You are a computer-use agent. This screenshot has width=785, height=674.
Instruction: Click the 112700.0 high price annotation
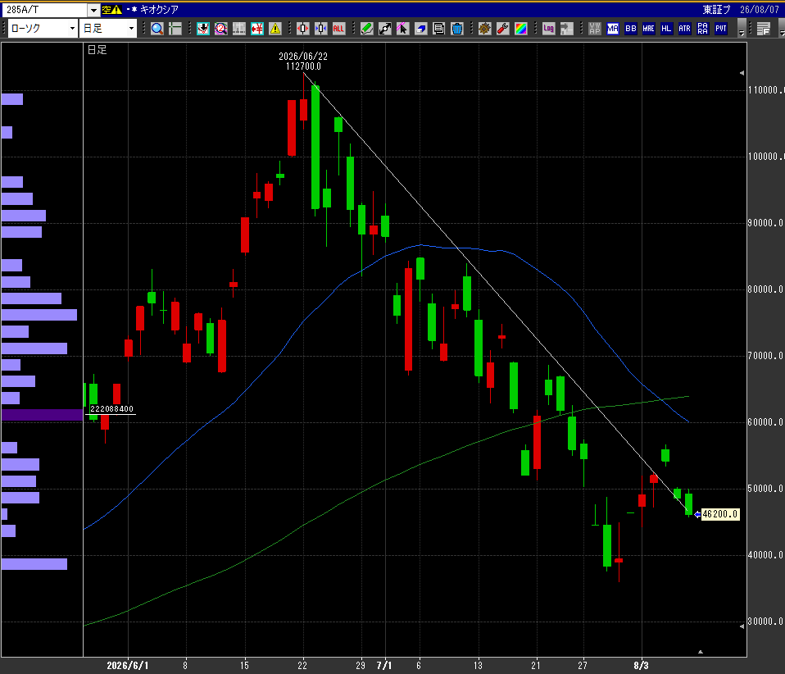(303, 66)
